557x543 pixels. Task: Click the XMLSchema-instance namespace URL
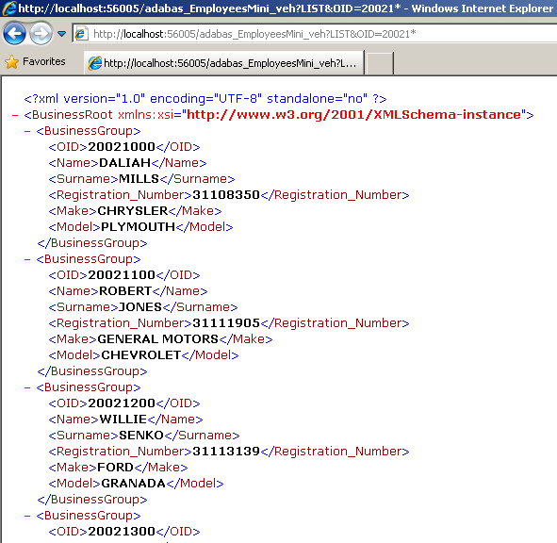point(353,114)
